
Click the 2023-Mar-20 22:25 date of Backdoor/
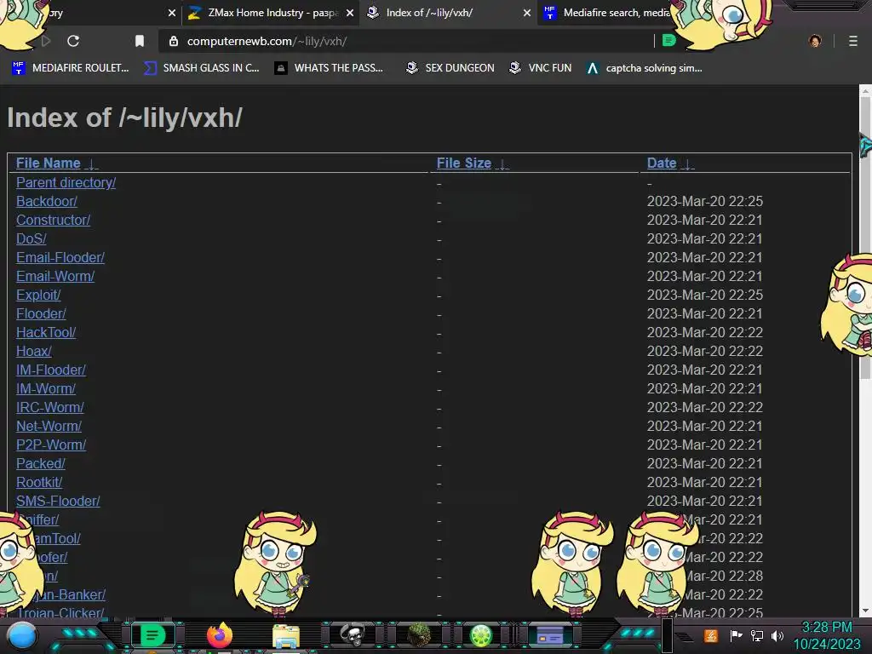[704, 201]
